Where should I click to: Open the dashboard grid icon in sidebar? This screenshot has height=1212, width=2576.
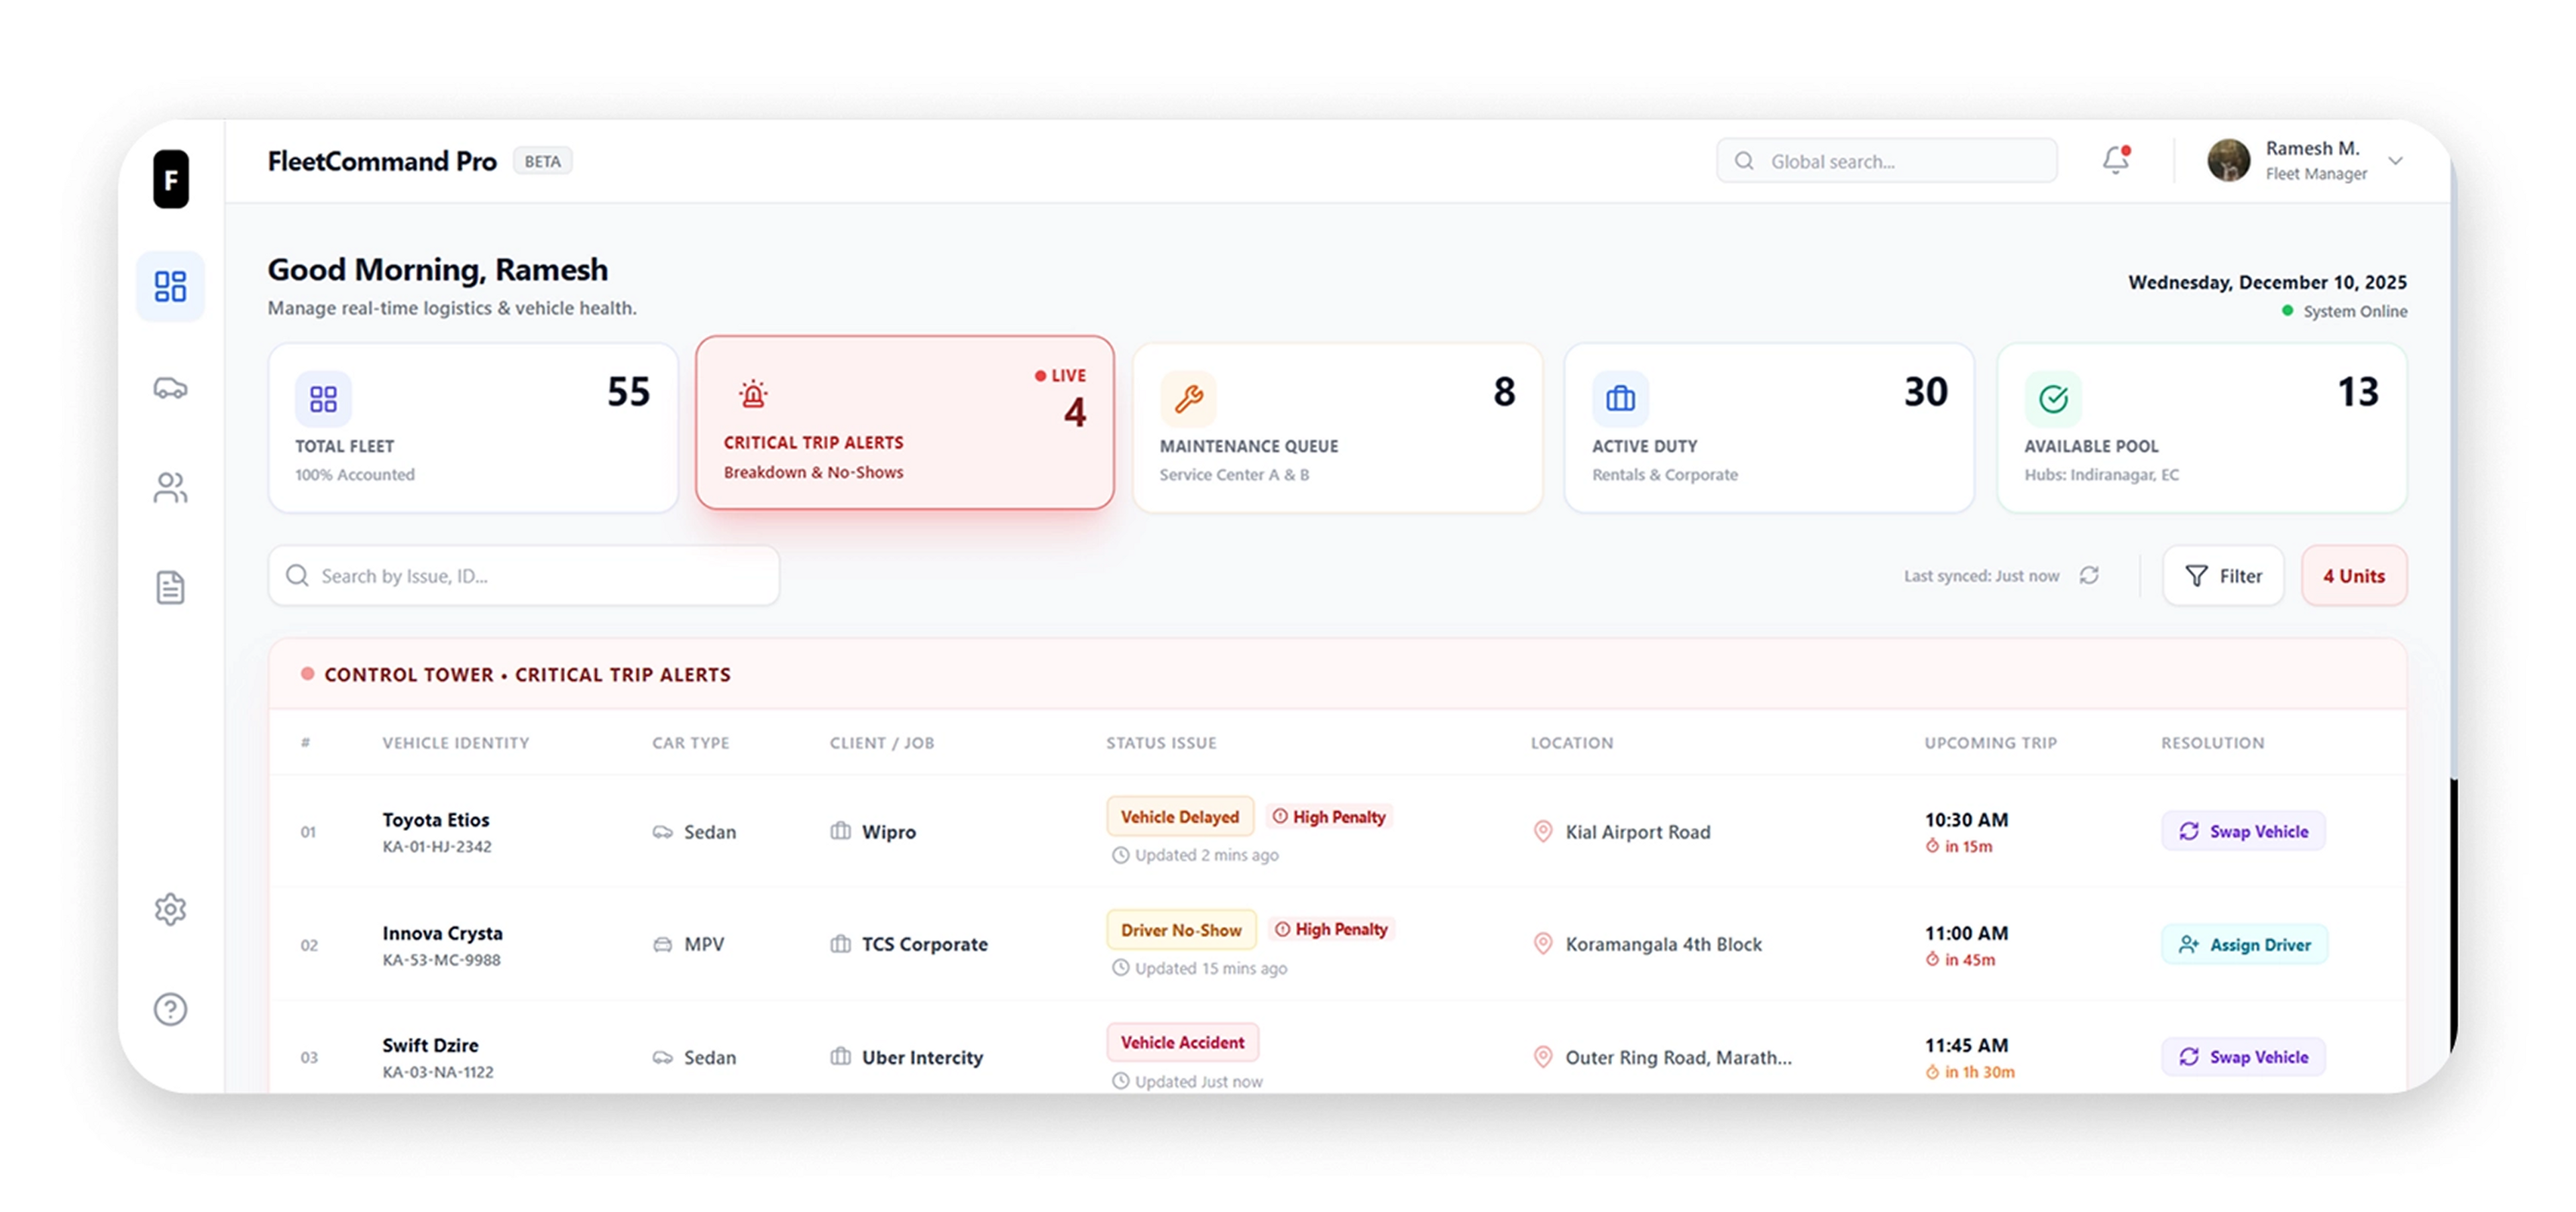(x=170, y=286)
